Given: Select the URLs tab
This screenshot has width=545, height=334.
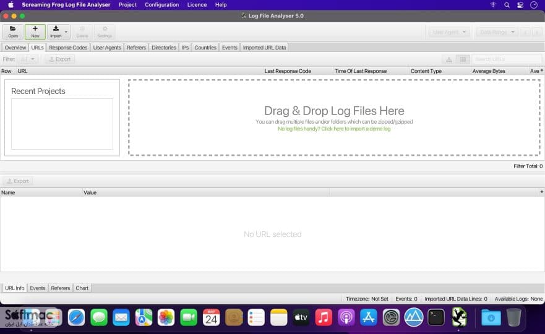Looking at the screenshot, I should point(37,48).
